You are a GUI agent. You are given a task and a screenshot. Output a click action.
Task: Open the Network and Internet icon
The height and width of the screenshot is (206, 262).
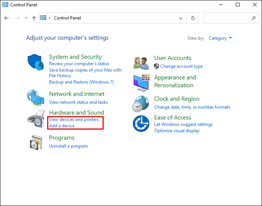[x=36, y=98]
